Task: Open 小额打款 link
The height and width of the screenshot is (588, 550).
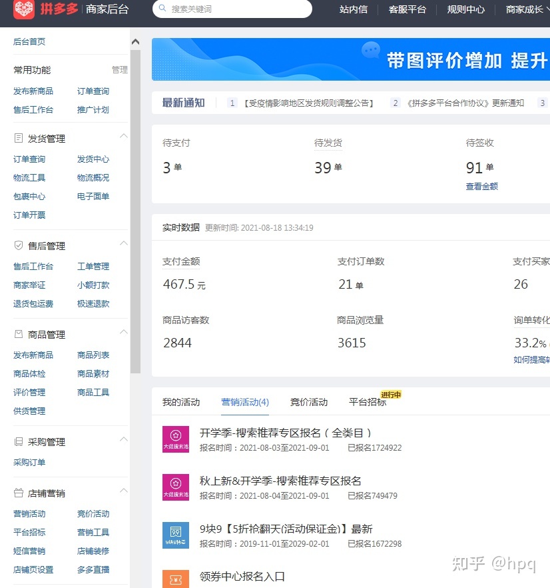Action: [x=93, y=285]
